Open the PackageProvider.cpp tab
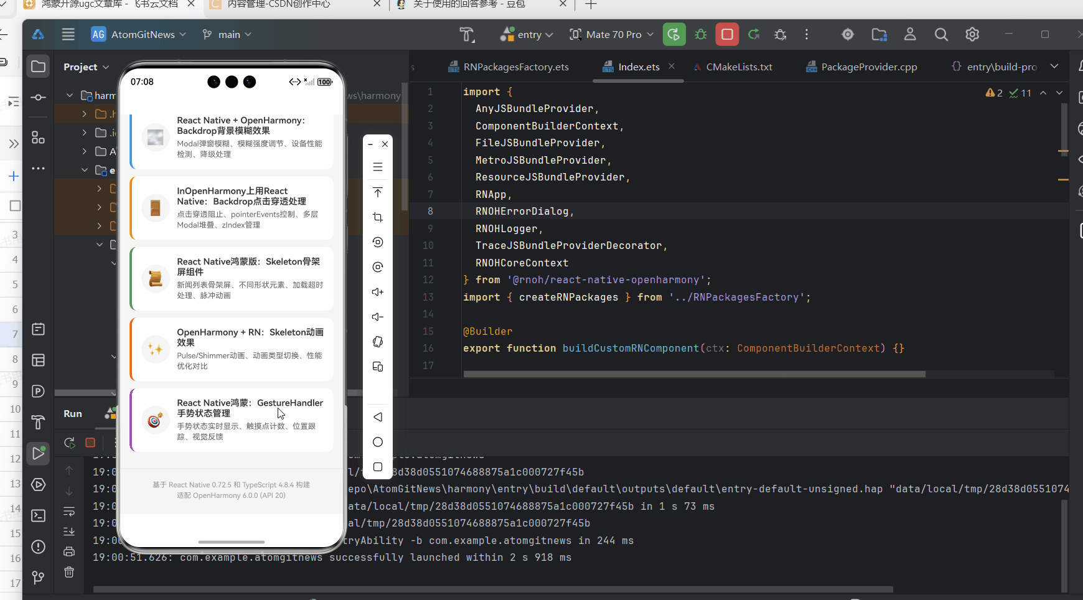This screenshot has width=1083, height=600. pyautogui.click(x=861, y=67)
